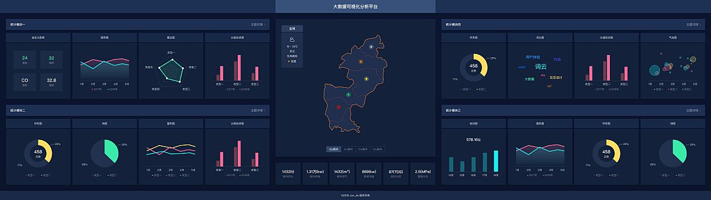Click the 词云 center word in word cloud
The width and height of the screenshot is (711, 200).
pyautogui.click(x=540, y=67)
